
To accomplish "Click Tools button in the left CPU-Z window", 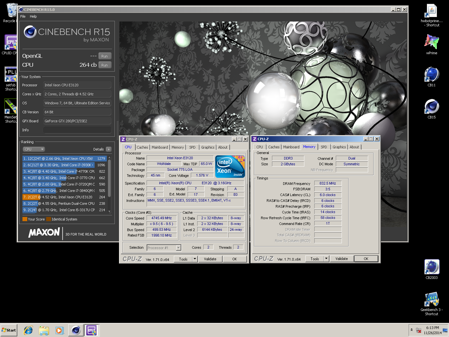I will click(x=183, y=259).
